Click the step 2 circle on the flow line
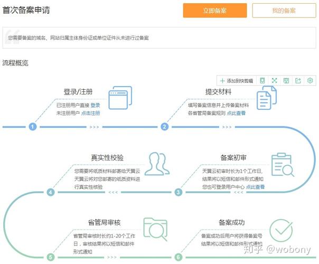 (x=165, y=127)
